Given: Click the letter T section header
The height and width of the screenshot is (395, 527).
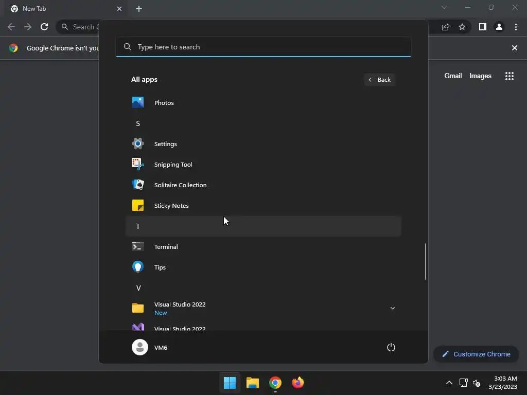Looking at the screenshot, I should click(x=138, y=226).
